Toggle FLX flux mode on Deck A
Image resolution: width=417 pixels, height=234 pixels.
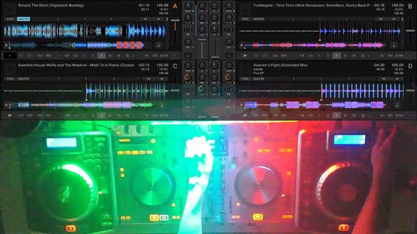click(x=40, y=56)
